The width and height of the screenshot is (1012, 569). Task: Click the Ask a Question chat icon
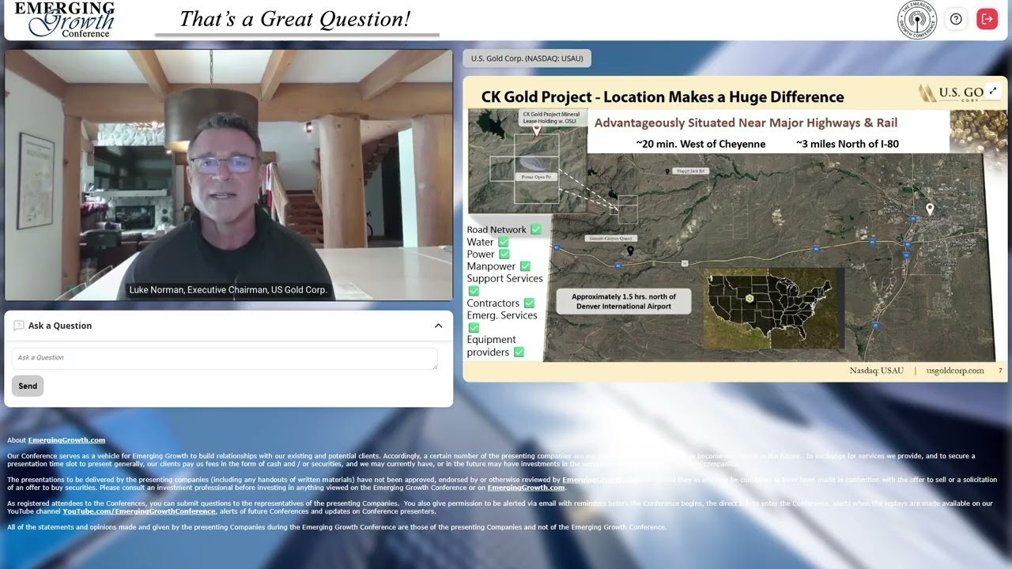[19, 326]
